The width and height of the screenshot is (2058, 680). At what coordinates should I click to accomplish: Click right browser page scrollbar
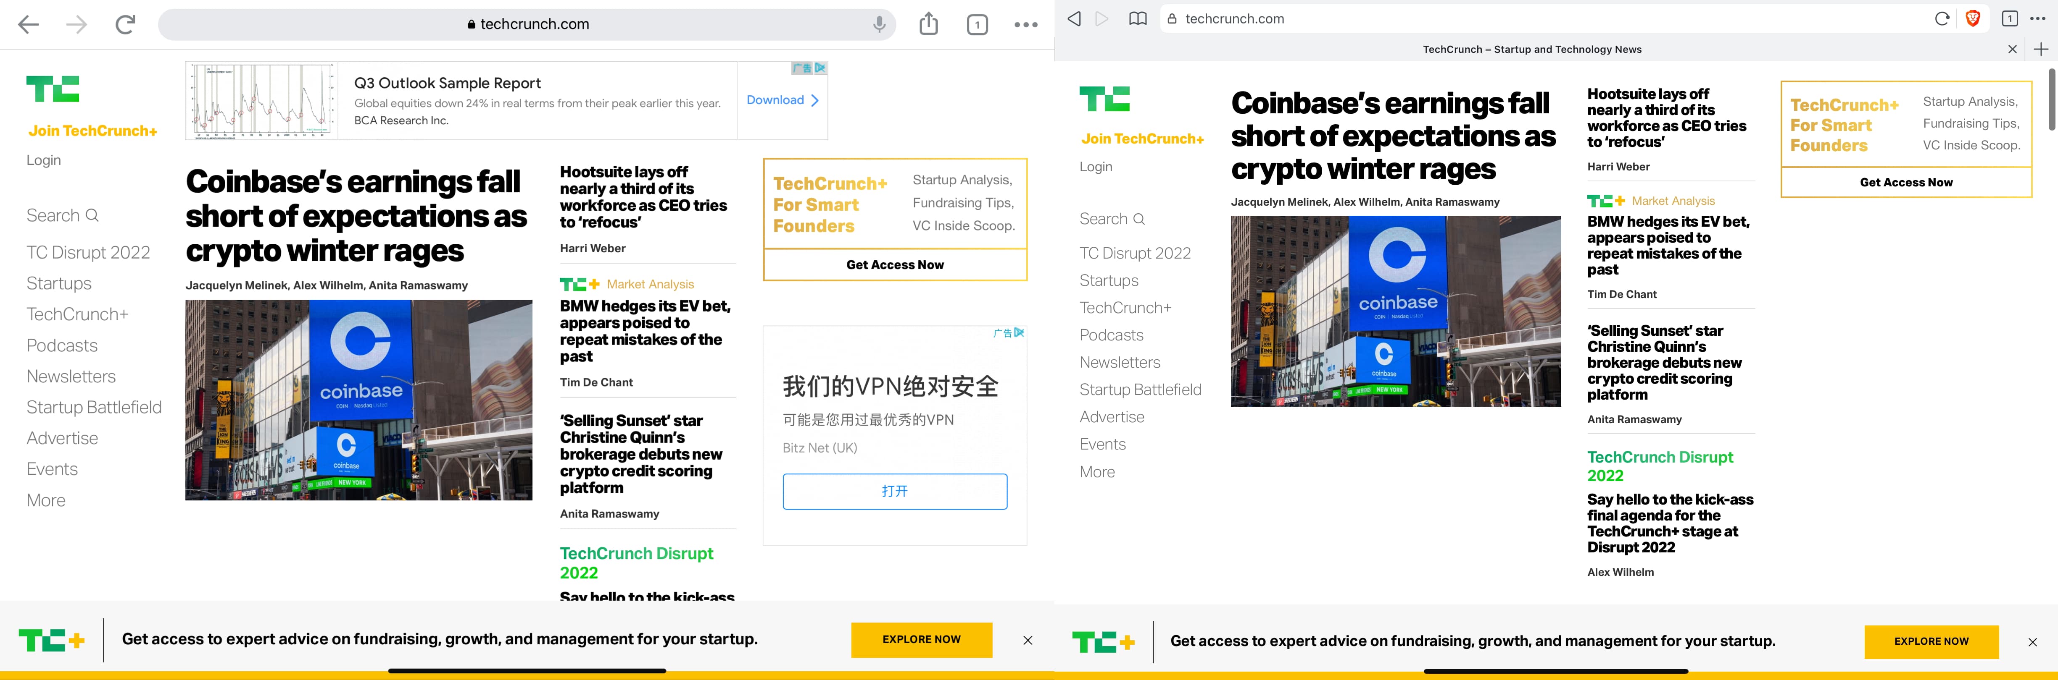[x=2053, y=100]
